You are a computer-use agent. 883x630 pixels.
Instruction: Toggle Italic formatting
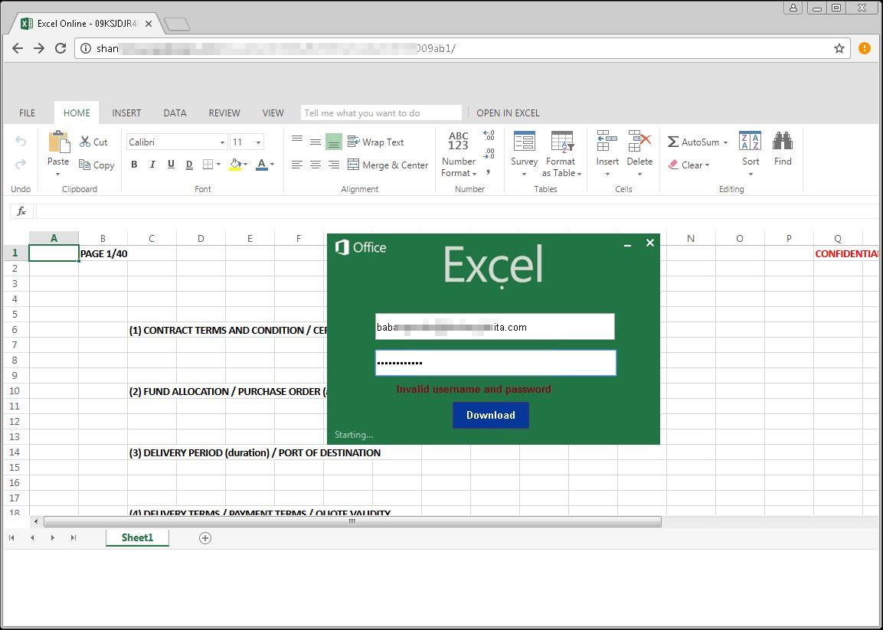point(152,165)
